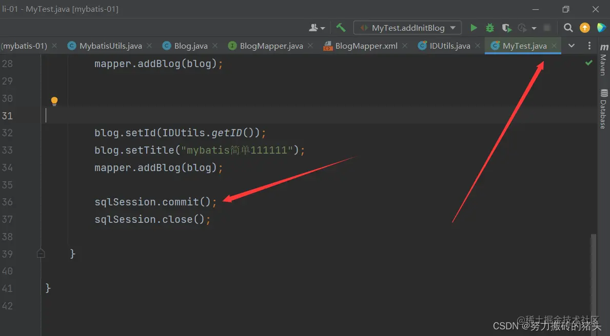Open the code-with-me user menu icon

point(316,28)
